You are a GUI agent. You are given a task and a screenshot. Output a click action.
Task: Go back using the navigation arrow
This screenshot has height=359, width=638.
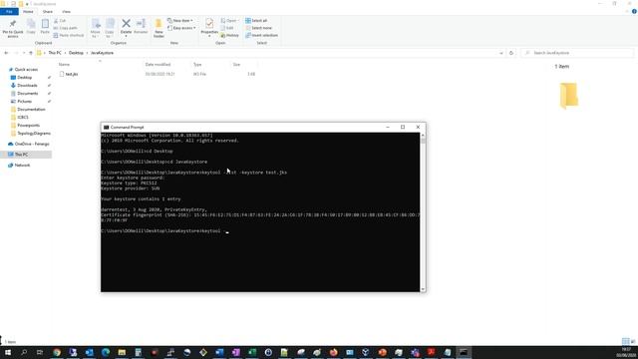point(6,53)
